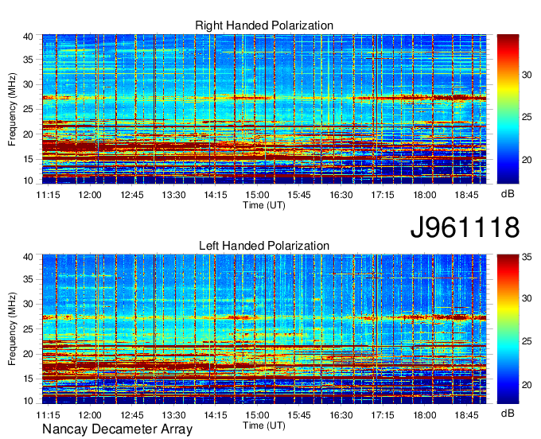Select the J961118 observation identifier

coord(465,227)
